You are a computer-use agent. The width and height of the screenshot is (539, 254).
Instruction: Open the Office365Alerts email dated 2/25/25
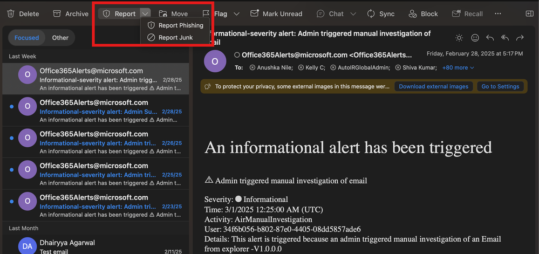tap(95, 174)
